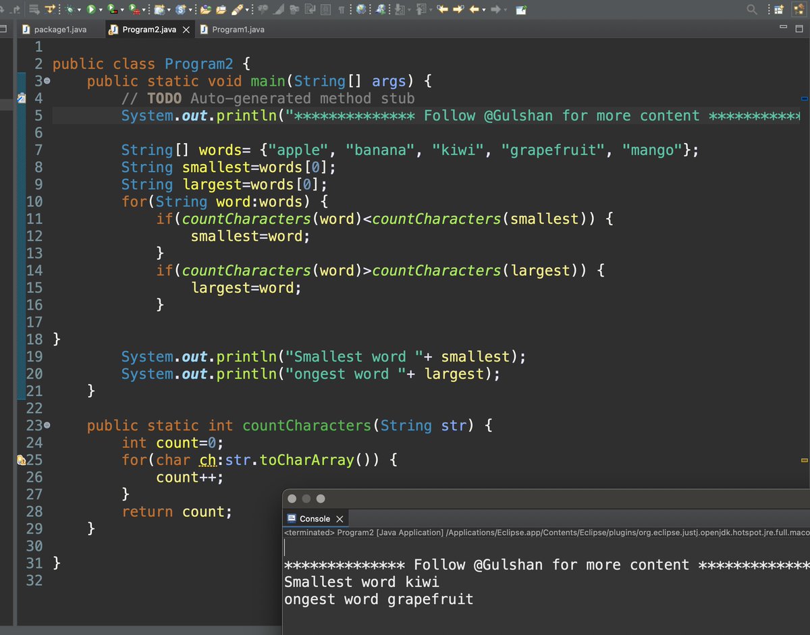Screen dimensions: 810x635
Task: Open the Debug dropdown arrow
Action: point(79,9)
